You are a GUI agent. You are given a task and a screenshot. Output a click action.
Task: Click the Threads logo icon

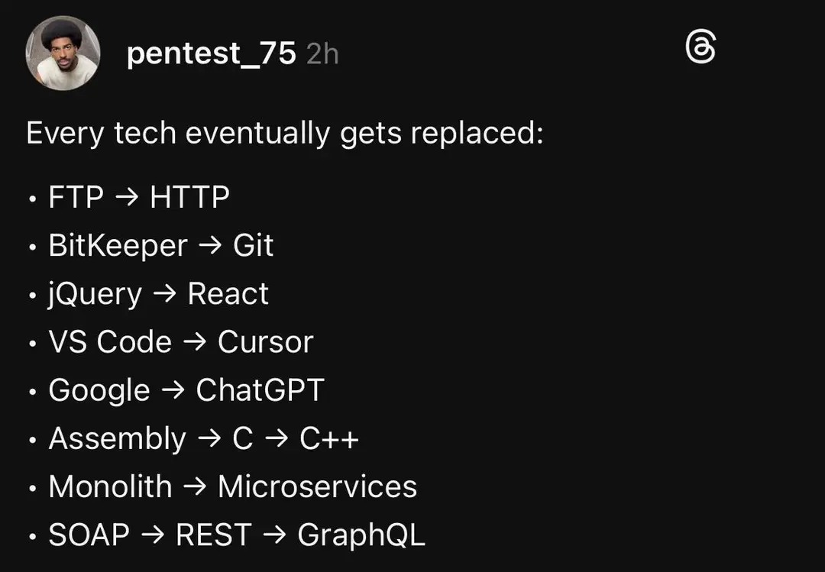pos(700,49)
